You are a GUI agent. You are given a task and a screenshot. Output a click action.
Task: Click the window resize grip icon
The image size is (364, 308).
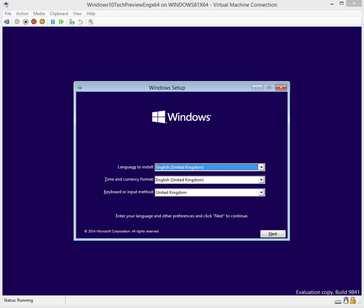coord(359,302)
